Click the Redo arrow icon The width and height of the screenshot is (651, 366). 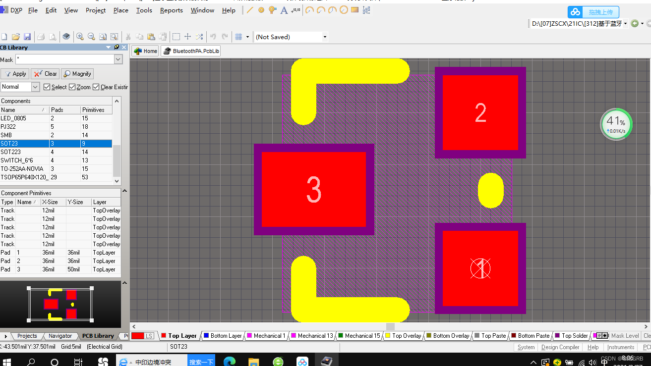[225, 37]
